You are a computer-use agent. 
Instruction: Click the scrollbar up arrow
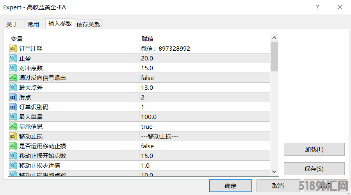coord(274,37)
